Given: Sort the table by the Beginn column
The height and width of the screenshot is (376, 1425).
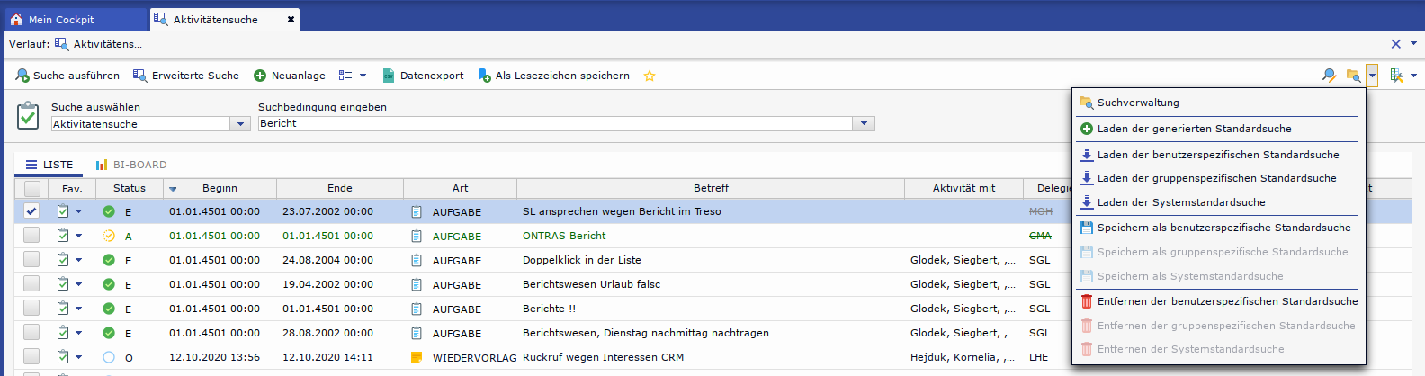Looking at the screenshot, I should (x=220, y=189).
